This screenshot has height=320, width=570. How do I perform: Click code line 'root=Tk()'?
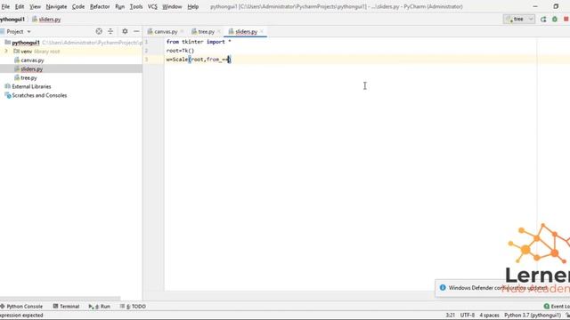(x=180, y=51)
